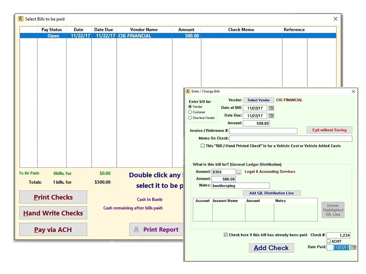Click the Exit without Saving button
Viewport: 366px width, 274px height.
tap(329, 130)
